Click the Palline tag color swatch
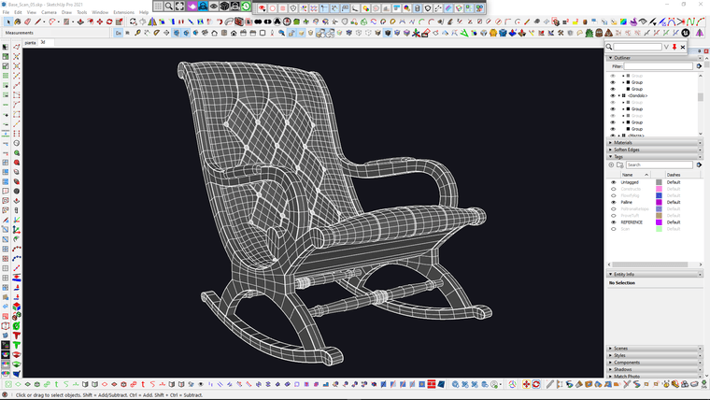Screen dimensions: 710x400 [x=659, y=202]
